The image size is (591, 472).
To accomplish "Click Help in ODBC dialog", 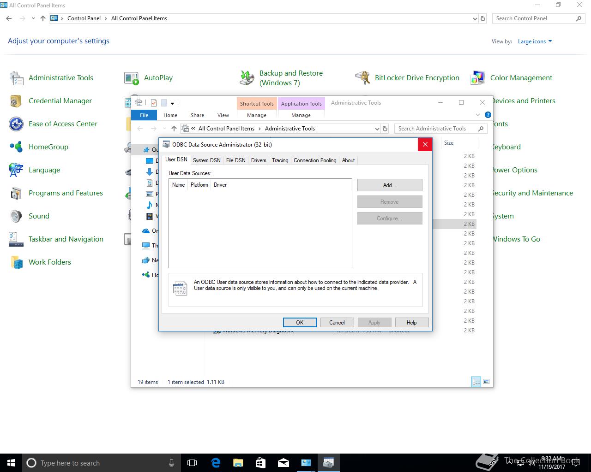I will (412, 323).
